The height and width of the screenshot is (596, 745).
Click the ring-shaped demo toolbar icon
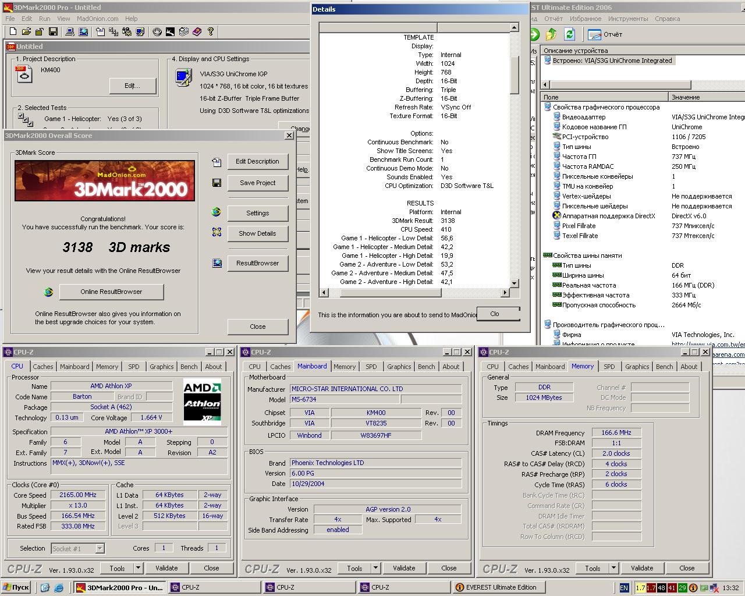[x=157, y=32]
